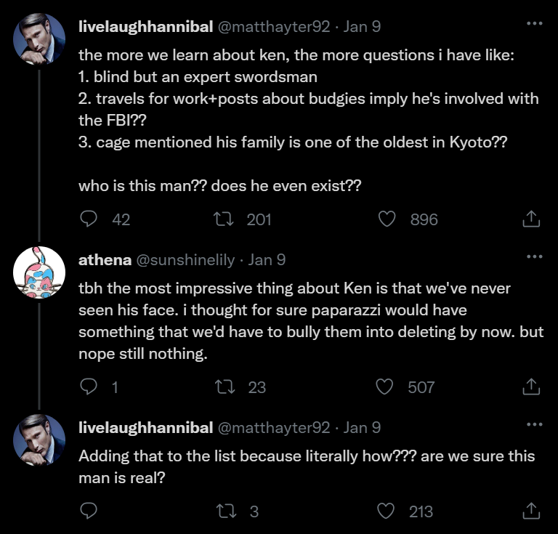Screen dimensions: 558x534
Task: Reply to athena's tweet
Action: (89, 387)
